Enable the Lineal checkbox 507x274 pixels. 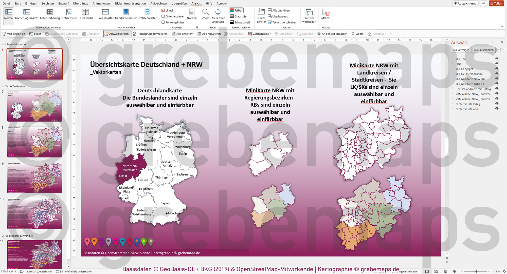(163, 10)
